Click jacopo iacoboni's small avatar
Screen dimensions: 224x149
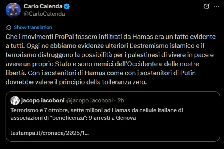(15, 100)
